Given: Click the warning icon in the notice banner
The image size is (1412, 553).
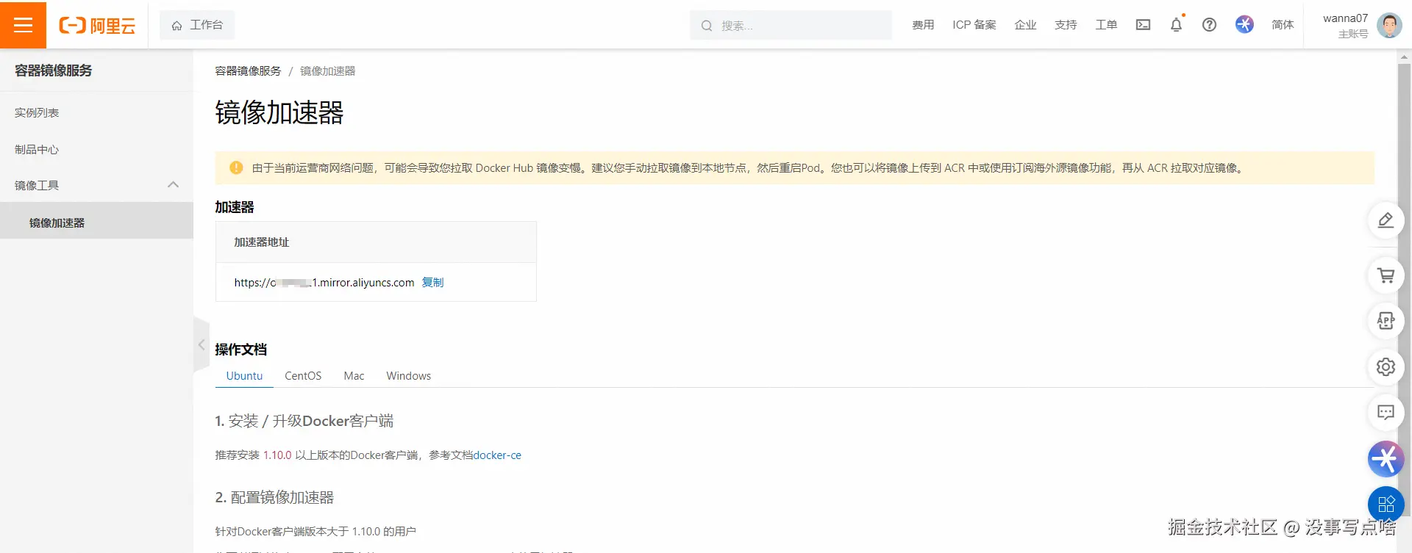Looking at the screenshot, I should click(x=236, y=167).
